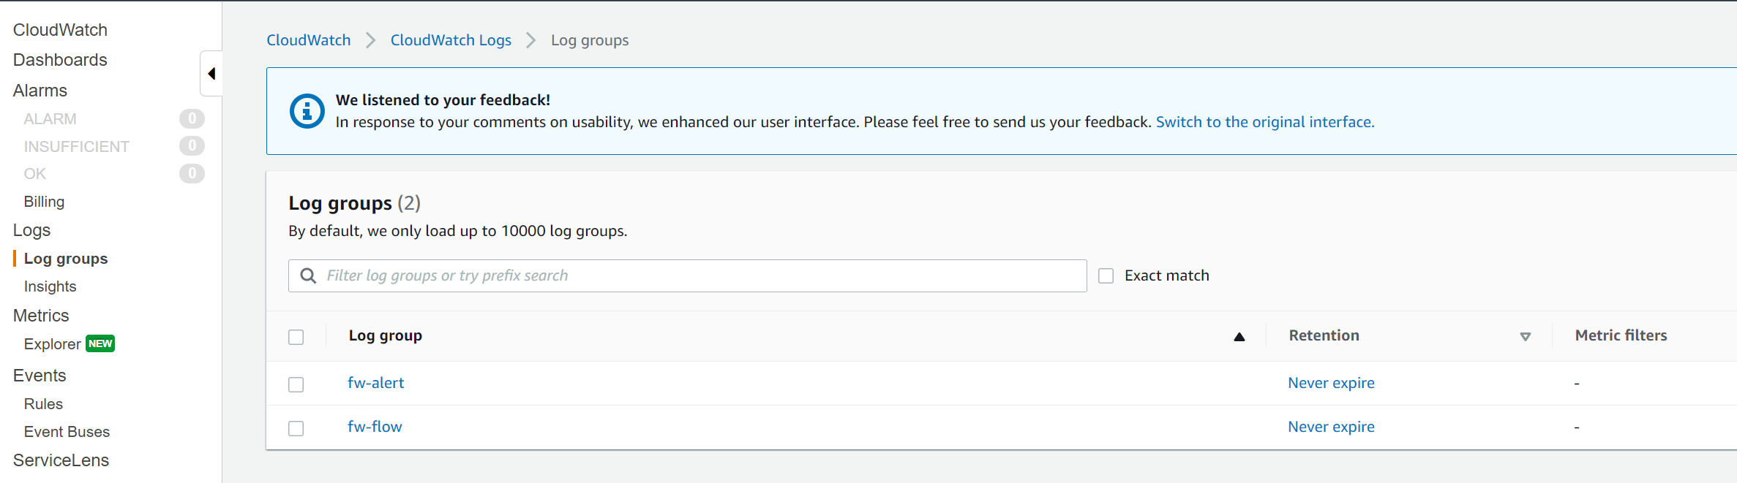
Task: Click the info icon in feedback banner
Action: point(307,111)
